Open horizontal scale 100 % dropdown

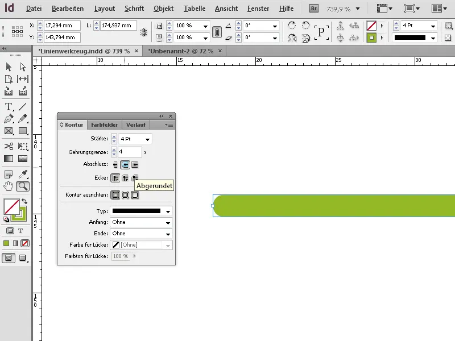pyautogui.click(x=205, y=26)
